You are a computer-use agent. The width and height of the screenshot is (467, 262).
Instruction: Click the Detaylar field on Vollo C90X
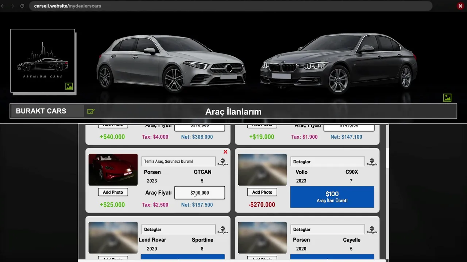(328, 162)
